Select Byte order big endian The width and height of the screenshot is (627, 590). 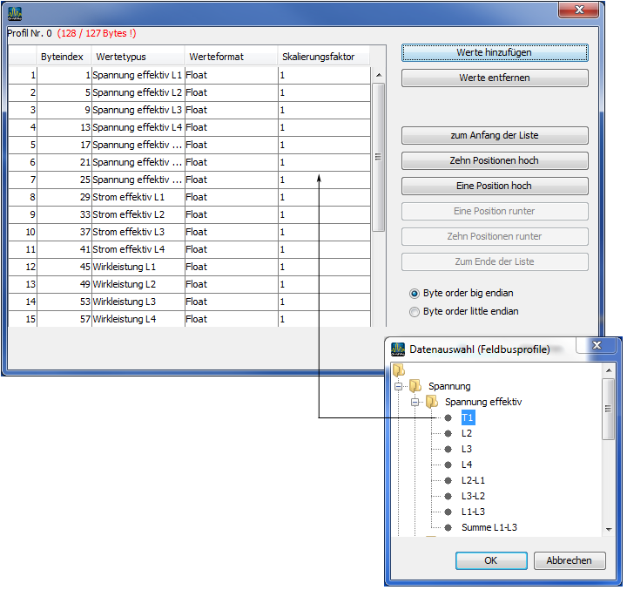click(415, 294)
